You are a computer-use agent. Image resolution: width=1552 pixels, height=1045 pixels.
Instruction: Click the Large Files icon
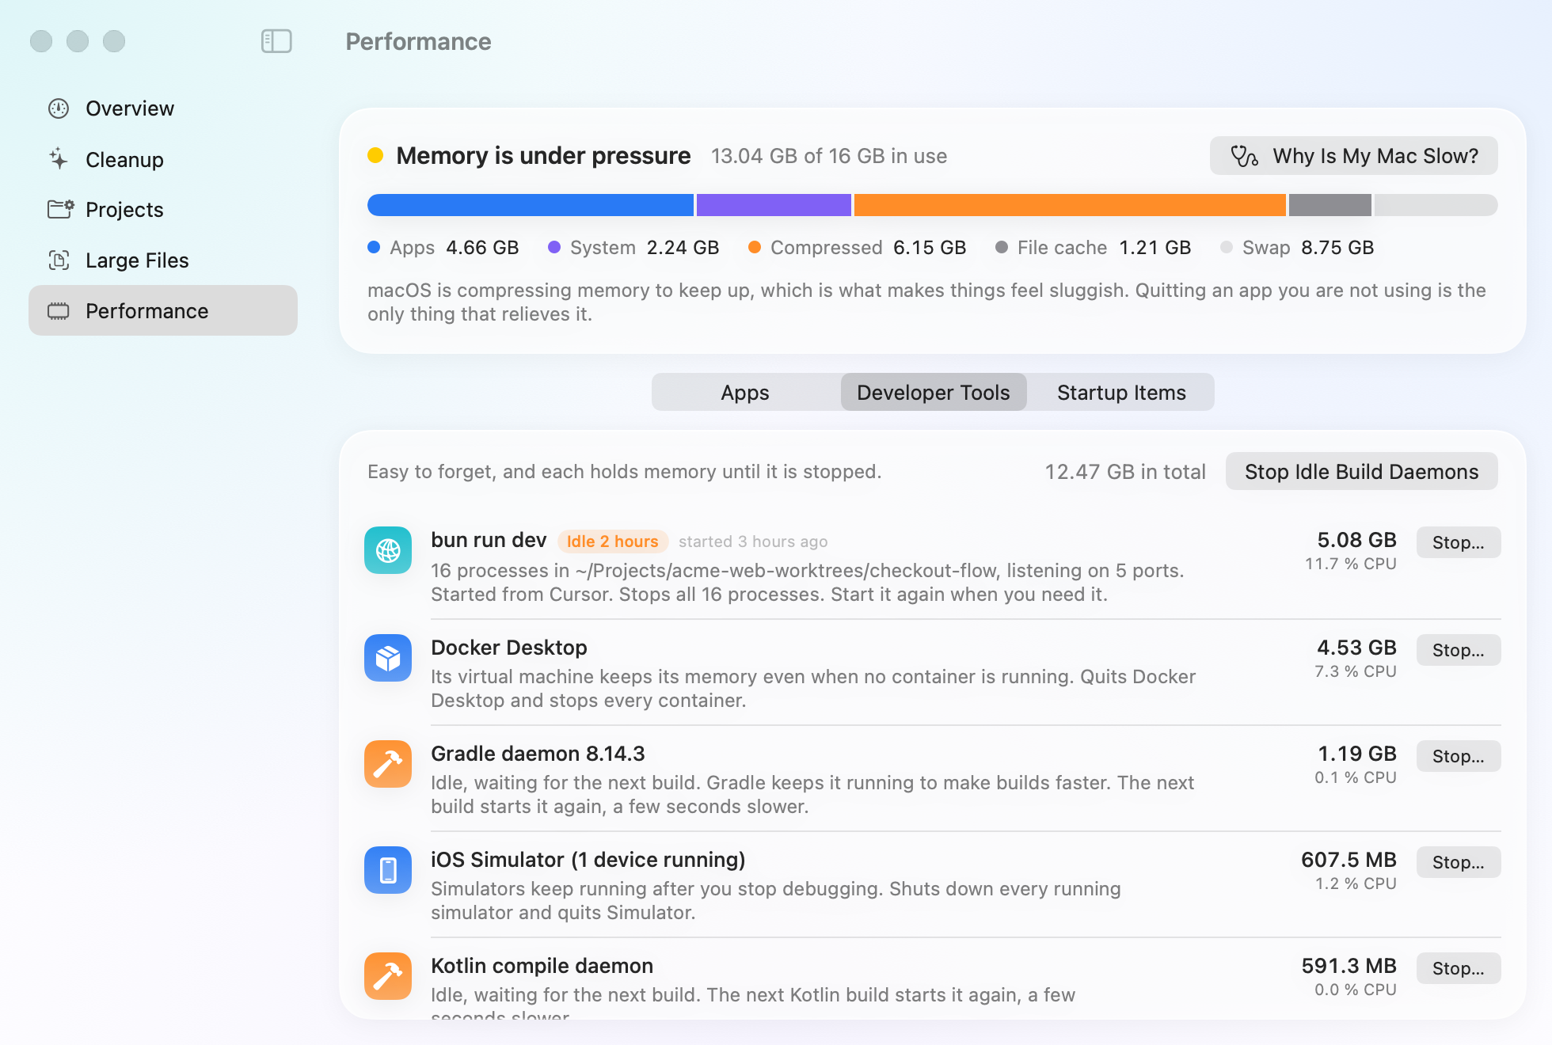(59, 260)
